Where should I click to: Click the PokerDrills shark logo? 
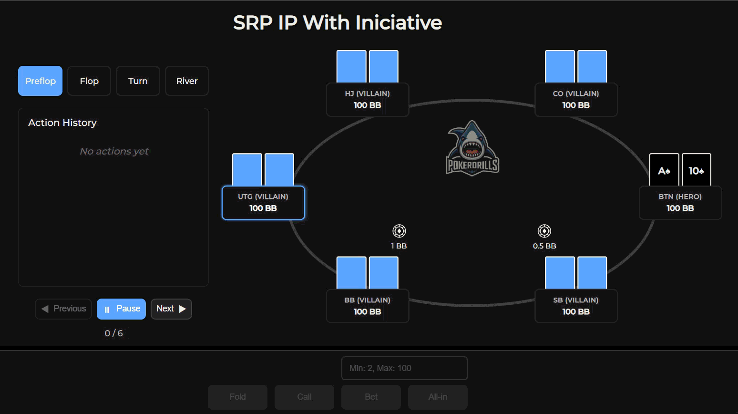[472, 149]
